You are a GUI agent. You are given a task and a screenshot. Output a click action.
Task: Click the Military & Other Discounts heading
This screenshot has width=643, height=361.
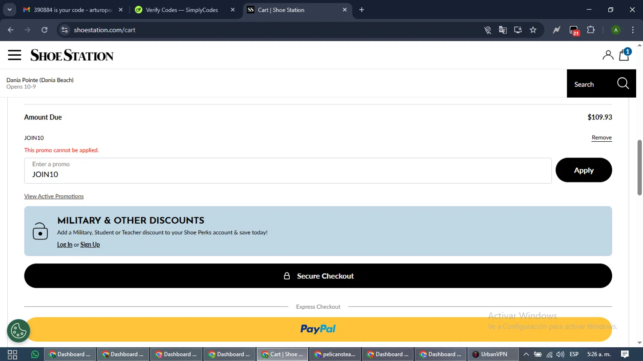pyautogui.click(x=131, y=221)
